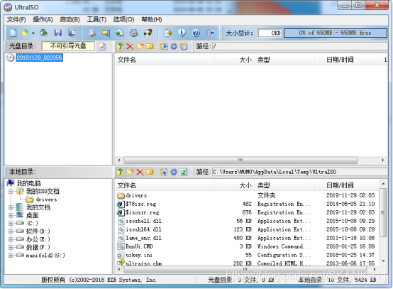Select disc volume 20191129_020358 in tree

(x=39, y=58)
